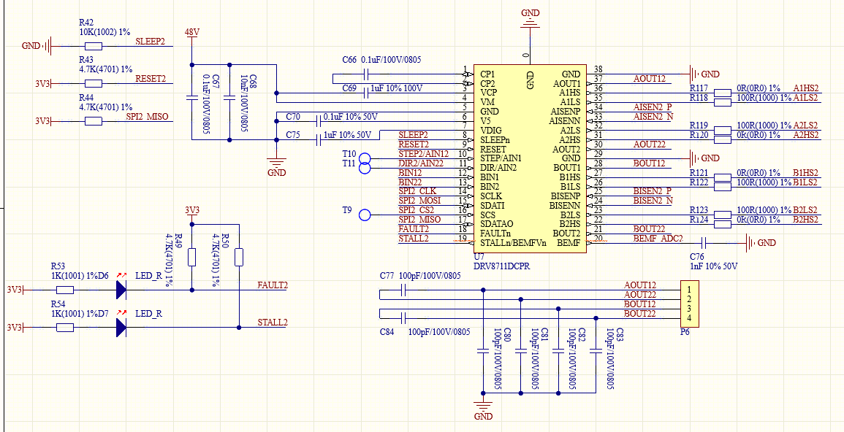
Task: Select the R43 resistor symbol
Action: tap(94, 83)
